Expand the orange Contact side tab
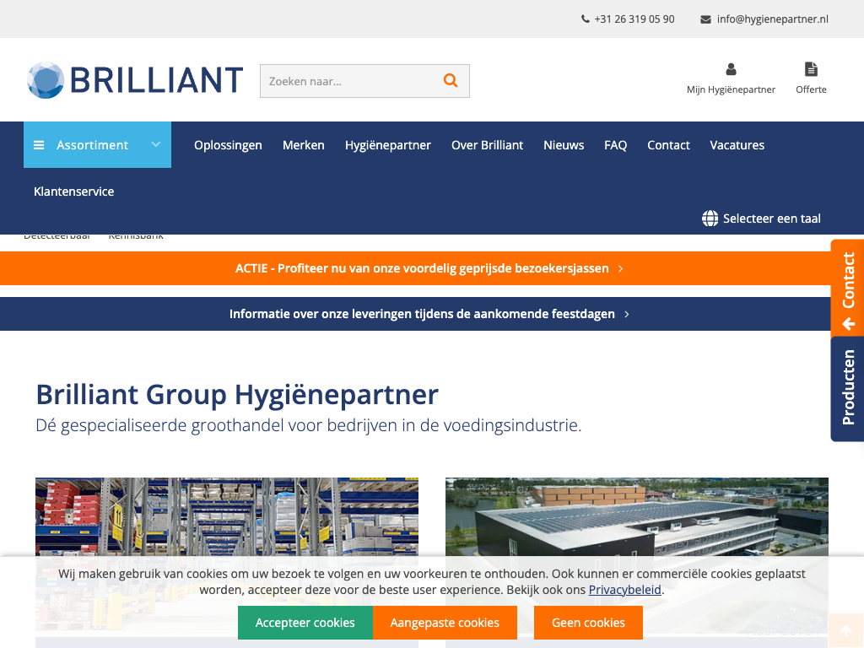Viewport: 864px width, 648px height. [847, 288]
